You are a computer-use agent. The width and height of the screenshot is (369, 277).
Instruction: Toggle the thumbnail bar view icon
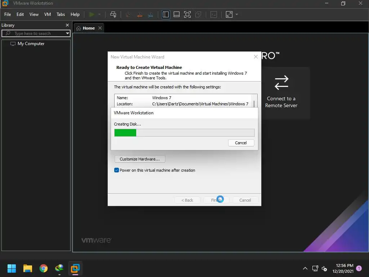tap(177, 14)
